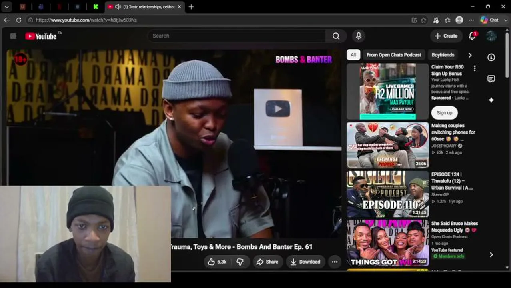Image resolution: width=511 pixels, height=288 pixels.
Task: Click Sign up on the ad
Action: point(444,113)
